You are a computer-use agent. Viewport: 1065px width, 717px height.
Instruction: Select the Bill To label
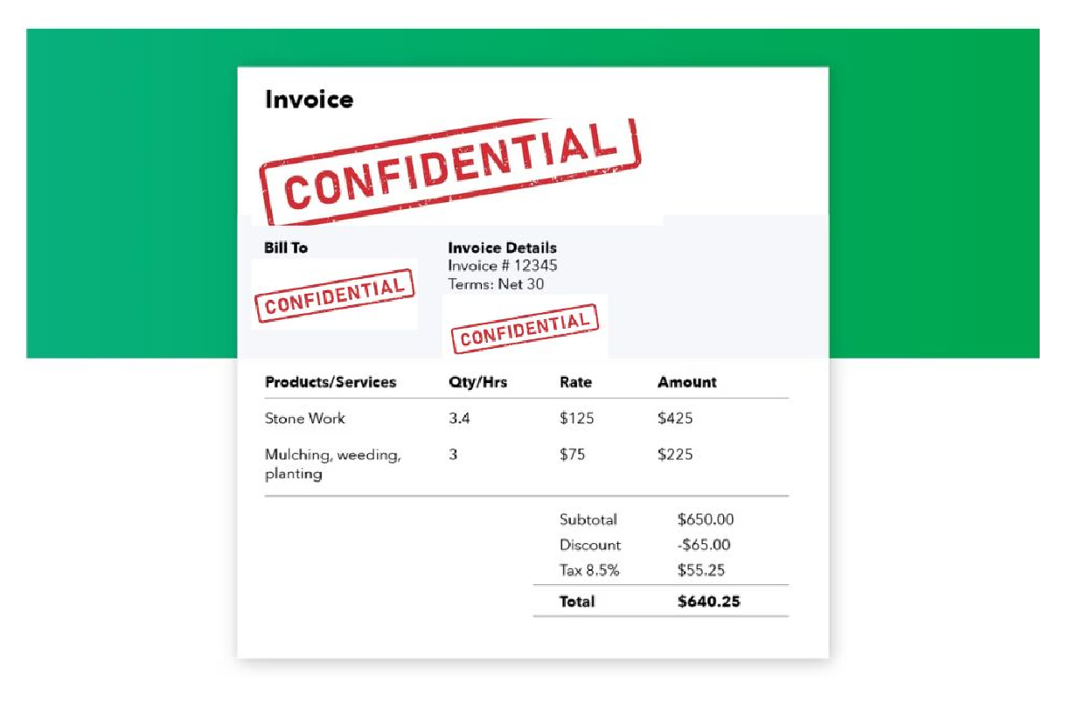286,248
